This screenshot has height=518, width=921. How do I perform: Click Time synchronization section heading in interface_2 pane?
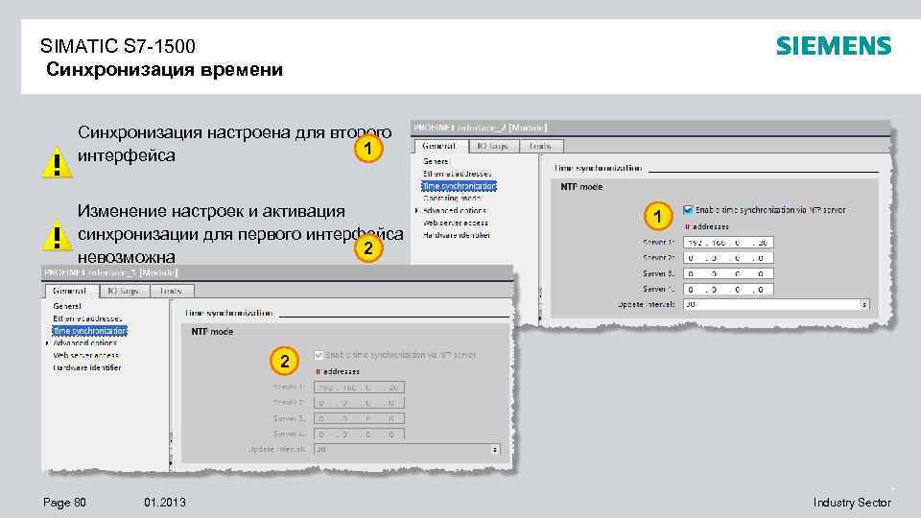[598, 168]
